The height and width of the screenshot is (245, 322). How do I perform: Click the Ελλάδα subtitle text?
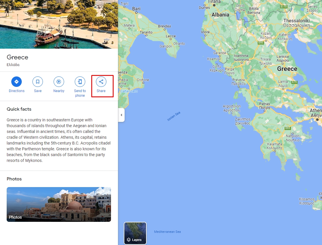[13, 65]
